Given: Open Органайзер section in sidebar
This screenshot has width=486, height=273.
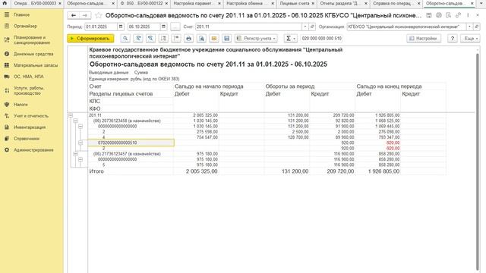Looking at the screenshot, I should 25,26.
